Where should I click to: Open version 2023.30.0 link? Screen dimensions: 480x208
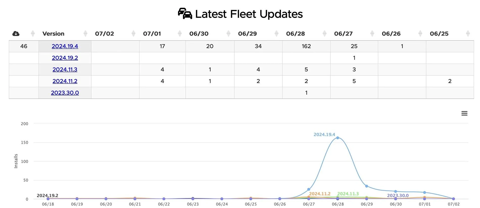click(x=65, y=93)
